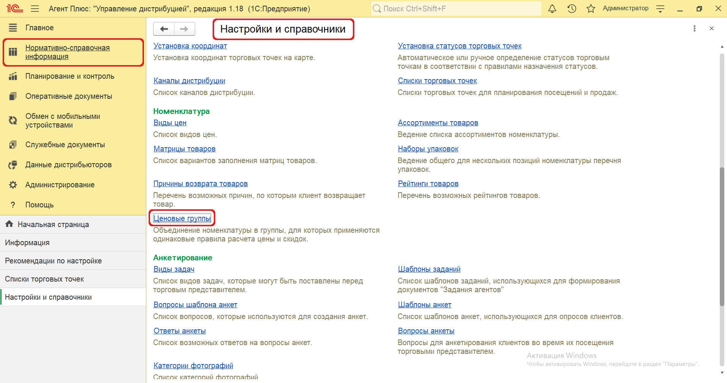Open Причины возврата товаров link
The height and width of the screenshot is (383, 727).
(201, 184)
